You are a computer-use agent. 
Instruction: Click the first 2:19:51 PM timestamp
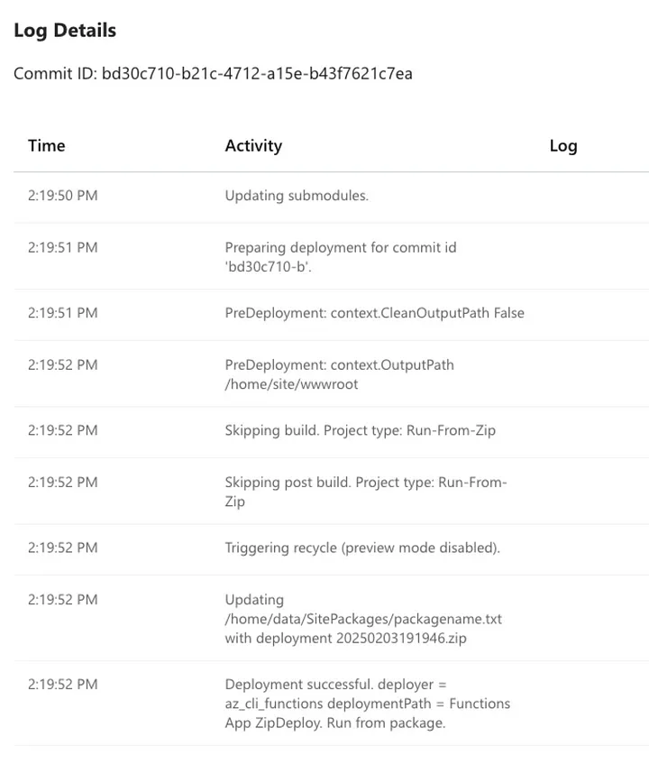62,247
